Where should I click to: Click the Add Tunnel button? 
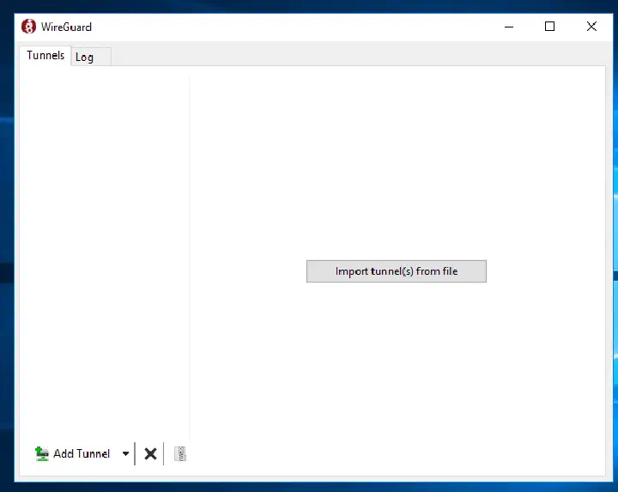tap(72, 453)
